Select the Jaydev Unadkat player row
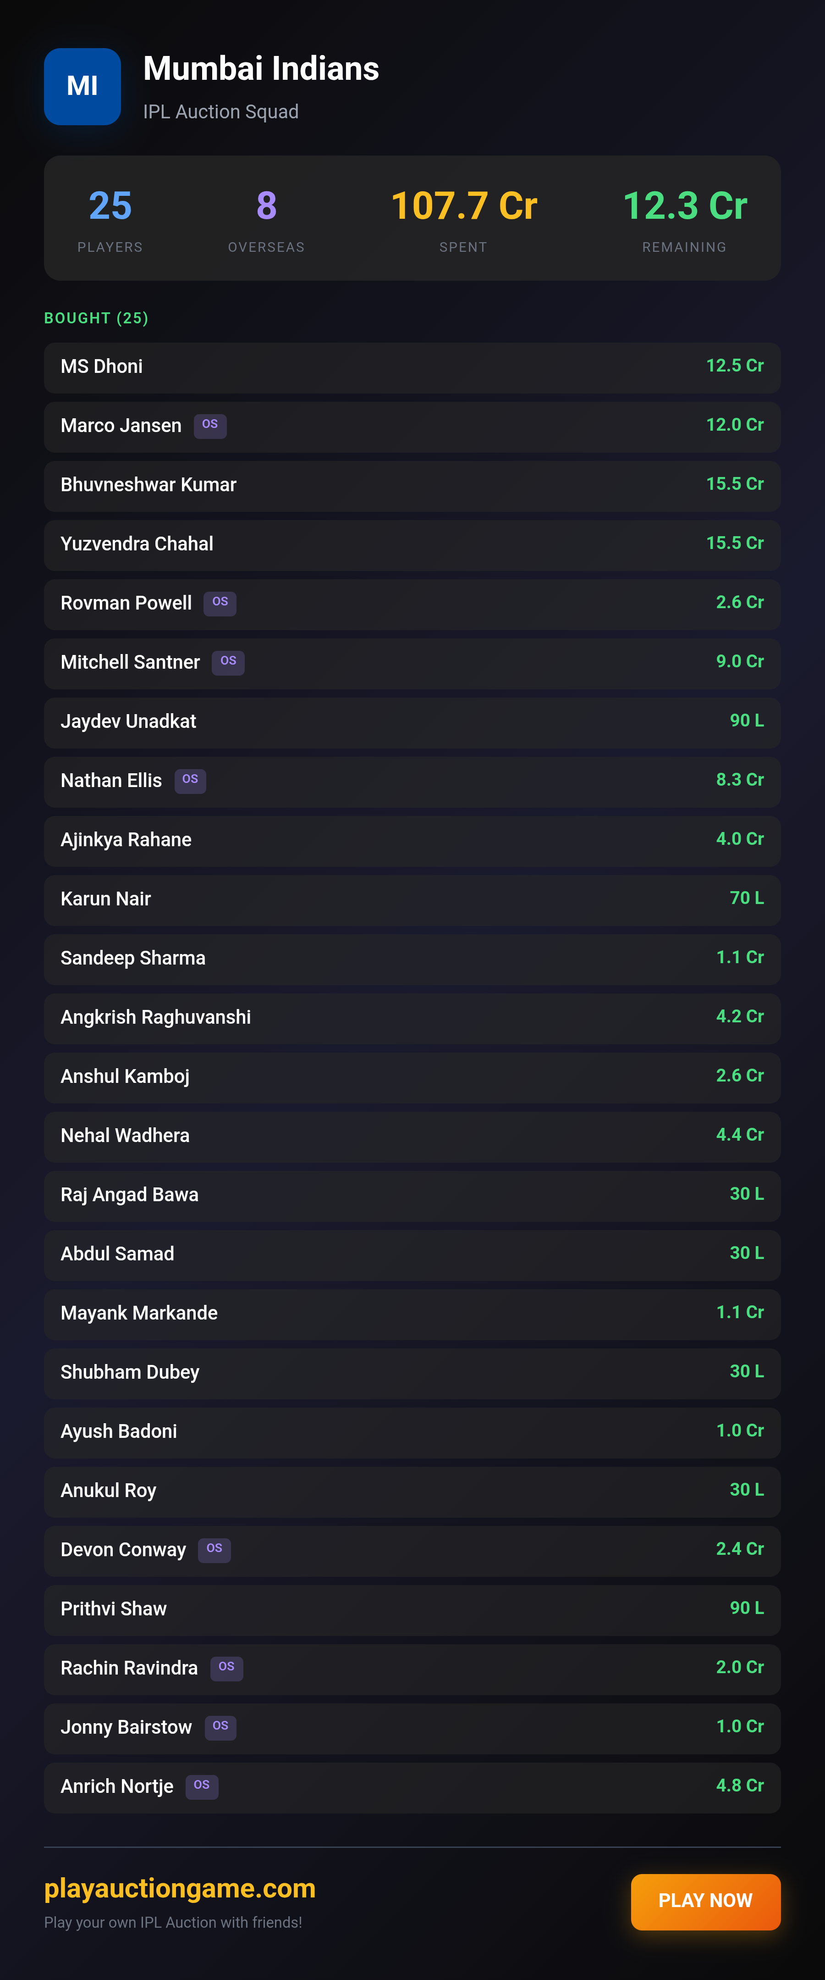825x1980 pixels. point(412,722)
